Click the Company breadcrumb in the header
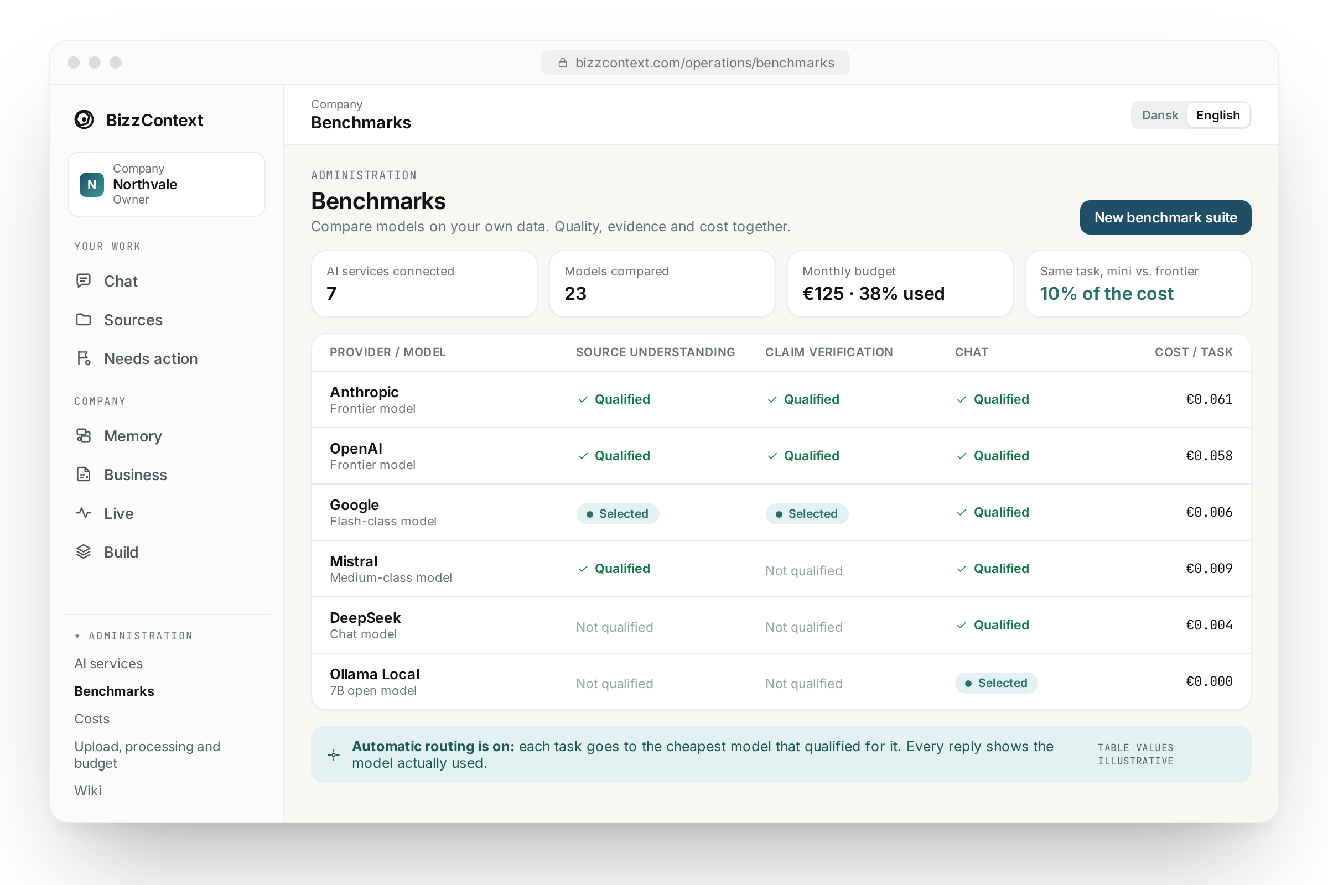 coord(336,105)
